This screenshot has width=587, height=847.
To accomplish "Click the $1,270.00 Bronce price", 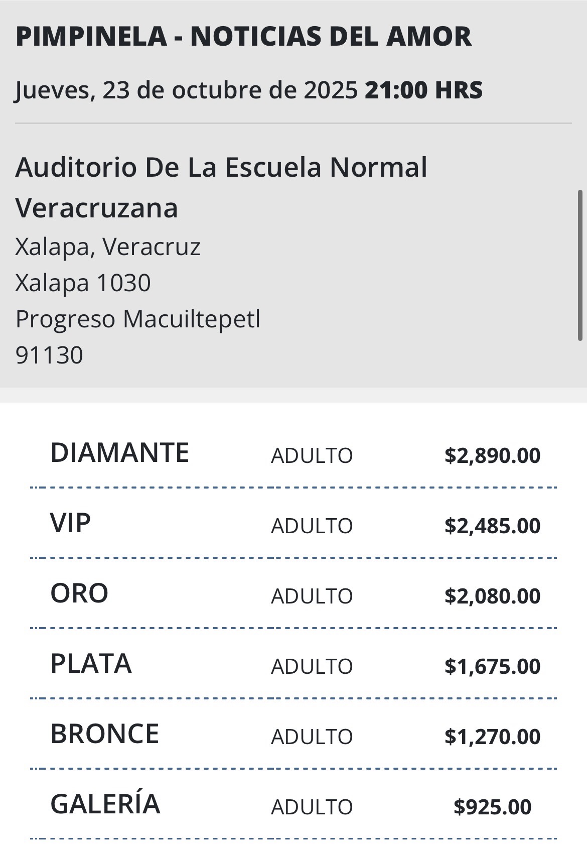I will click(x=492, y=737).
